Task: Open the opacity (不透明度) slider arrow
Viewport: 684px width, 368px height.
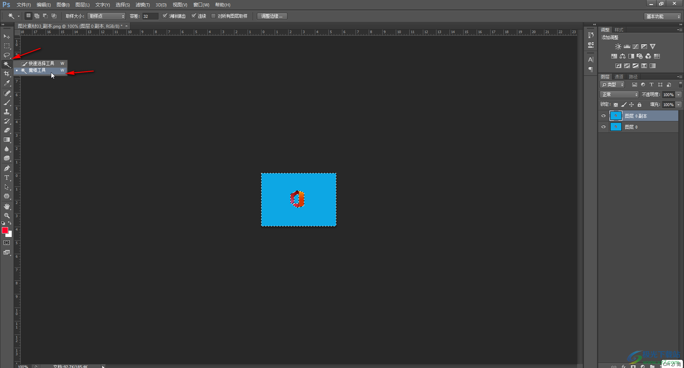Action: [x=679, y=95]
